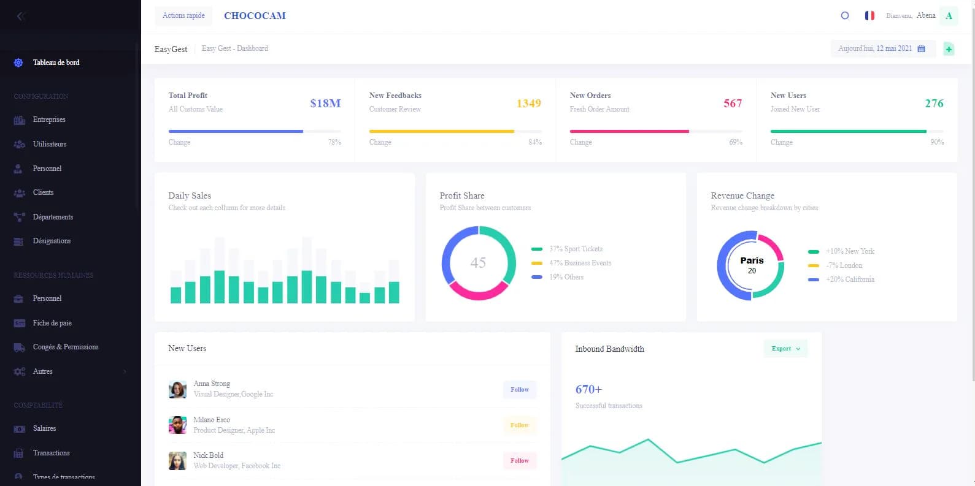Click the Total Profit blue progress bar

click(236, 131)
